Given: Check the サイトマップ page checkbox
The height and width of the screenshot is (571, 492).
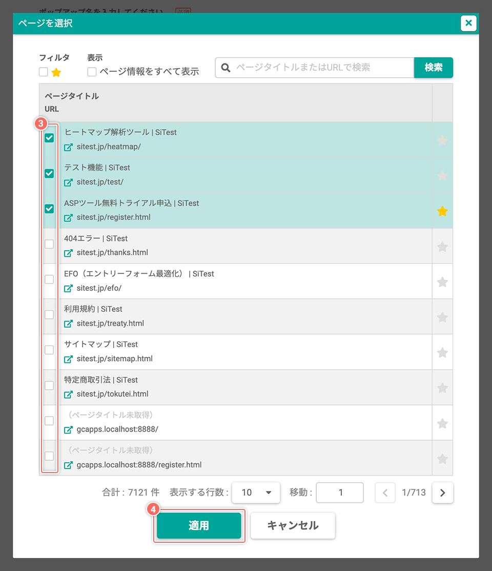Looking at the screenshot, I should click(49, 350).
